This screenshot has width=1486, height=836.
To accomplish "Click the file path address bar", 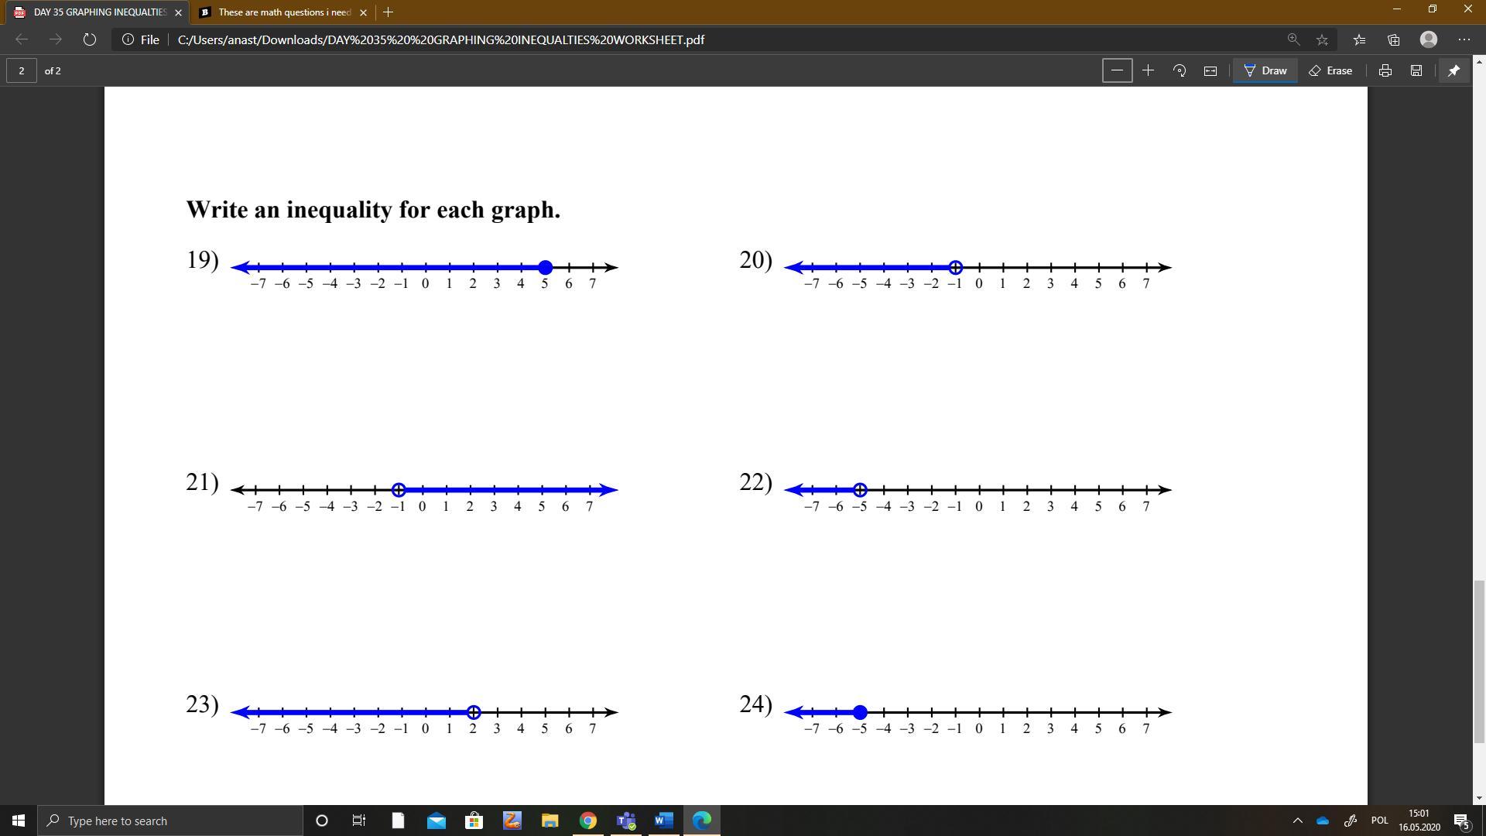I will click(x=441, y=39).
